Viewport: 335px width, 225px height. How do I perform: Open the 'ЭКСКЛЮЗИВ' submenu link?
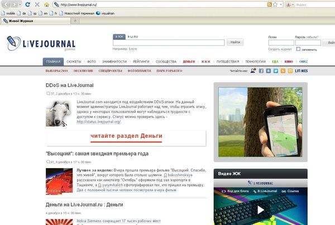click(x=83, y=71)
